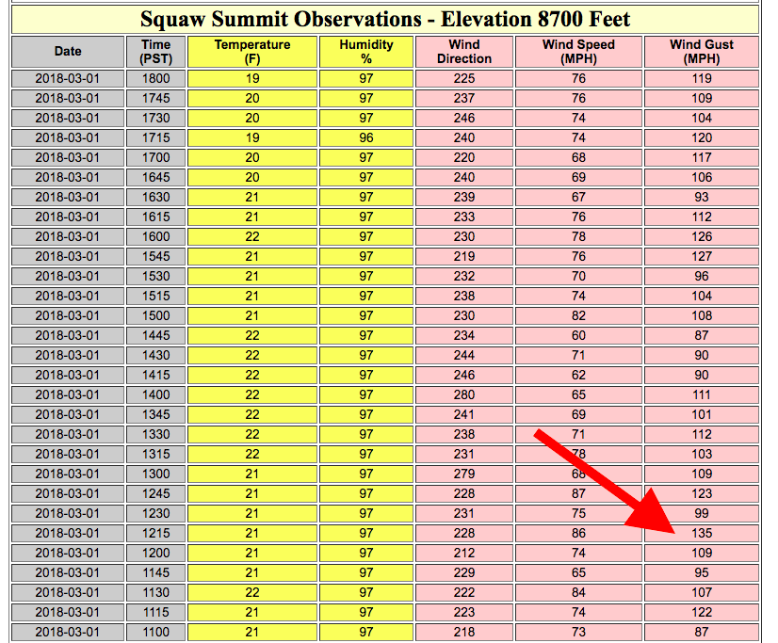Select wind gust '101' in the 1345 row
The height and width of the screenshot is (643, 778).
point(702,415)
